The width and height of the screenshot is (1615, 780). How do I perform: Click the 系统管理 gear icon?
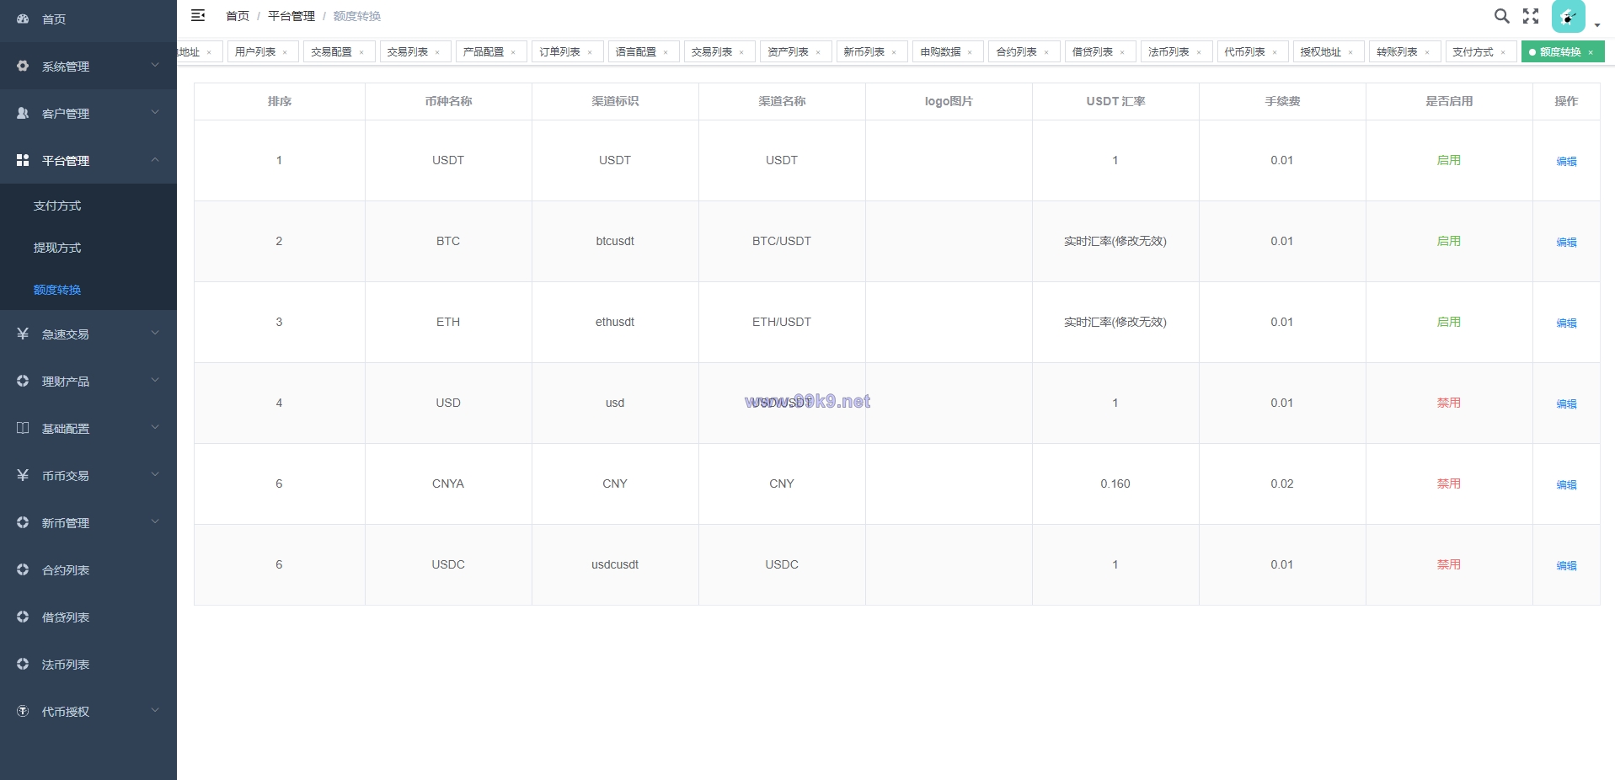[23, 66]
